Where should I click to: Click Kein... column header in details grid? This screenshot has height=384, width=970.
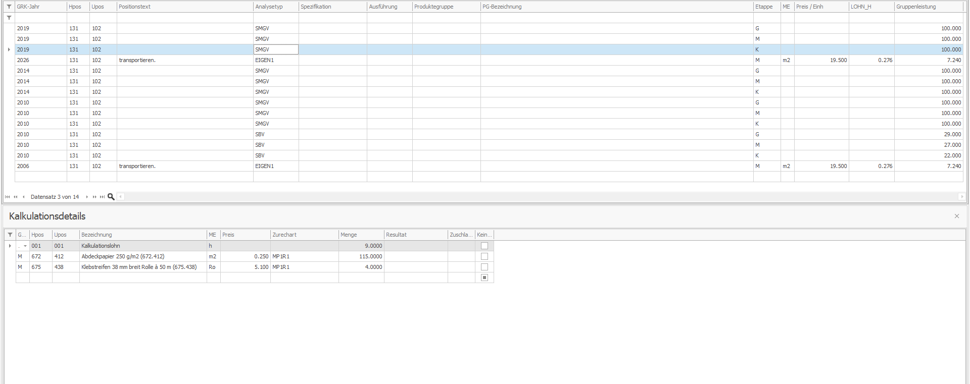pos(484,235)
